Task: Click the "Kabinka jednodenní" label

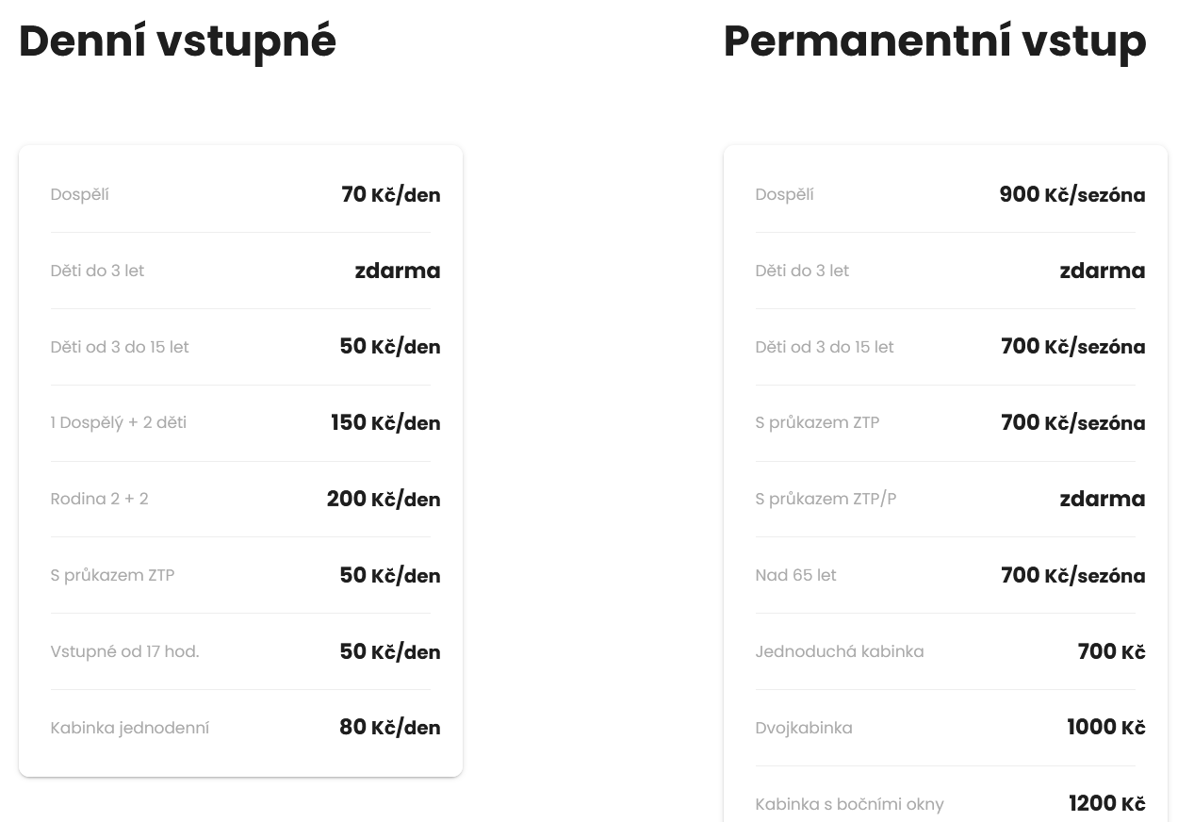Action: click(130, 728)
